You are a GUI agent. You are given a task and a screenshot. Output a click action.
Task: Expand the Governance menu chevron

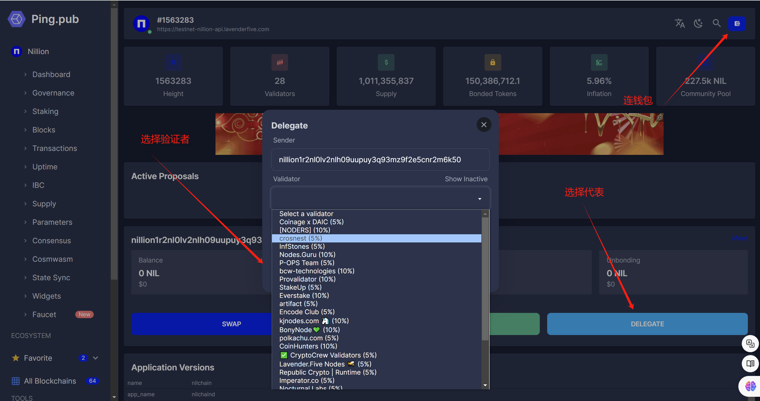(x=25, y=93)
